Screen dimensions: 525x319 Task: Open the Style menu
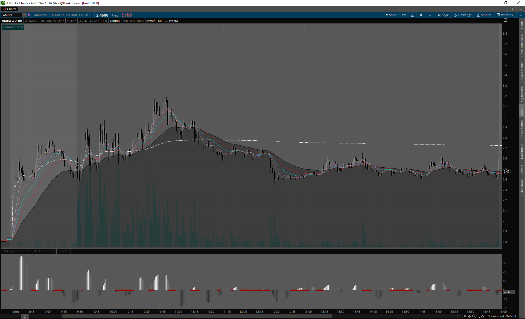(x=443, y=15)
